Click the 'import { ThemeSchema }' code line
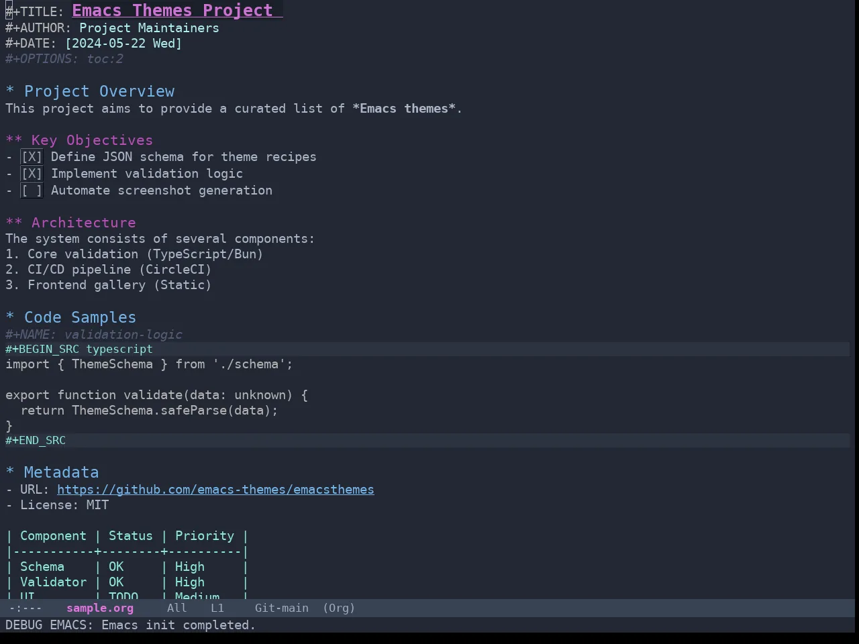The image size is (859, 644). coord(149,364)
